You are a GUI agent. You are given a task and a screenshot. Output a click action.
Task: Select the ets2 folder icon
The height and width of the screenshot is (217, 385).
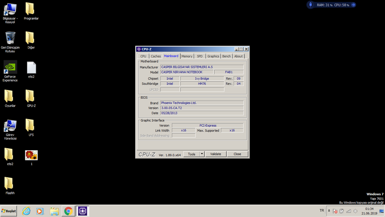(10, 157)
